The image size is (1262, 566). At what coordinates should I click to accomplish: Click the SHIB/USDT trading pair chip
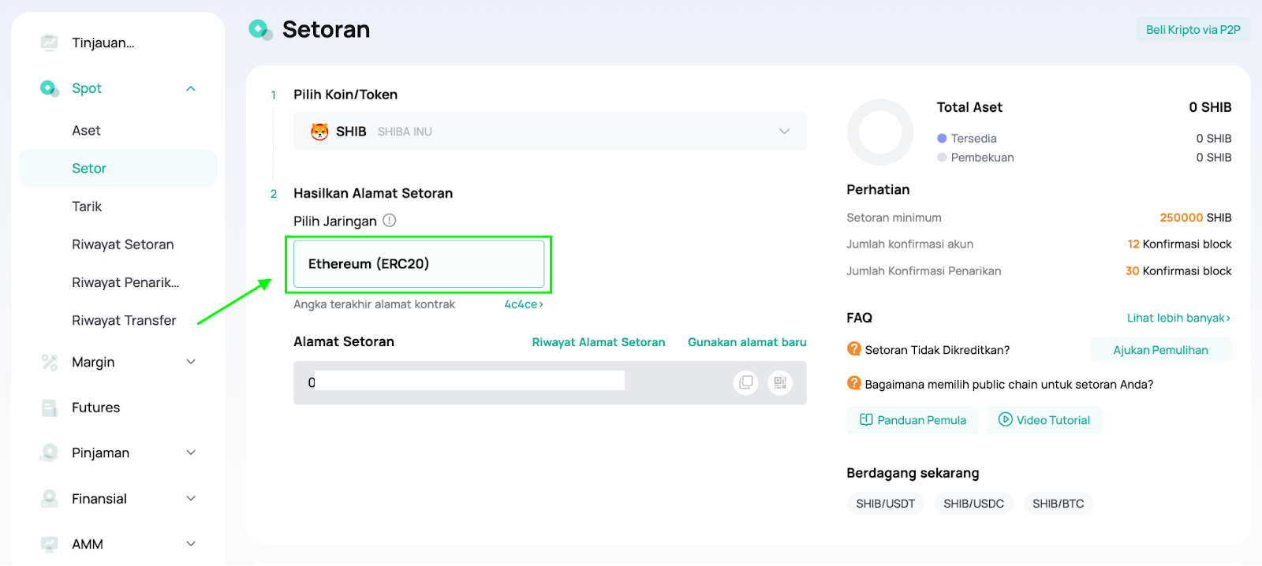[x=885, y=504]
